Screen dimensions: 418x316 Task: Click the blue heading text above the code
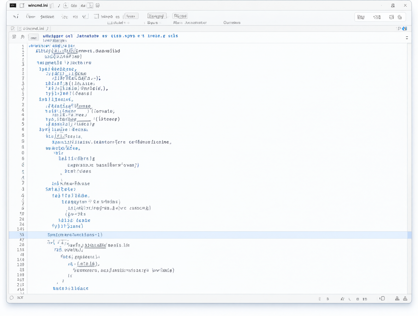click(x=111, y=36)
